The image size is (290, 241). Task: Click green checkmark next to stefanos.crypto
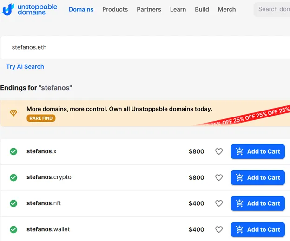[x=13, y=177]
